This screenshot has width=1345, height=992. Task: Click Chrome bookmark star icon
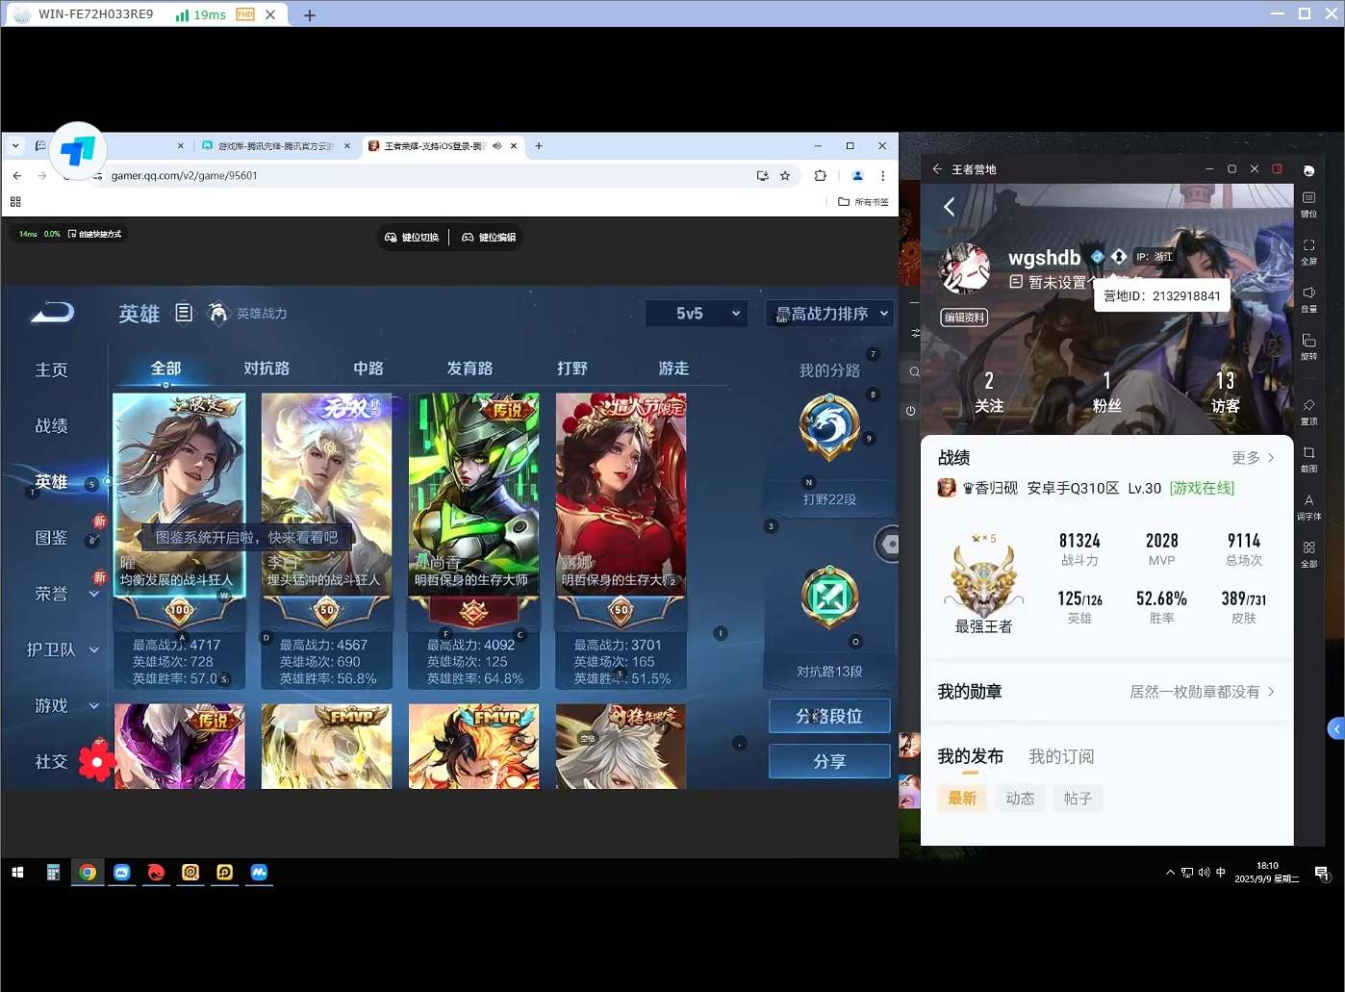pos(785,176)
